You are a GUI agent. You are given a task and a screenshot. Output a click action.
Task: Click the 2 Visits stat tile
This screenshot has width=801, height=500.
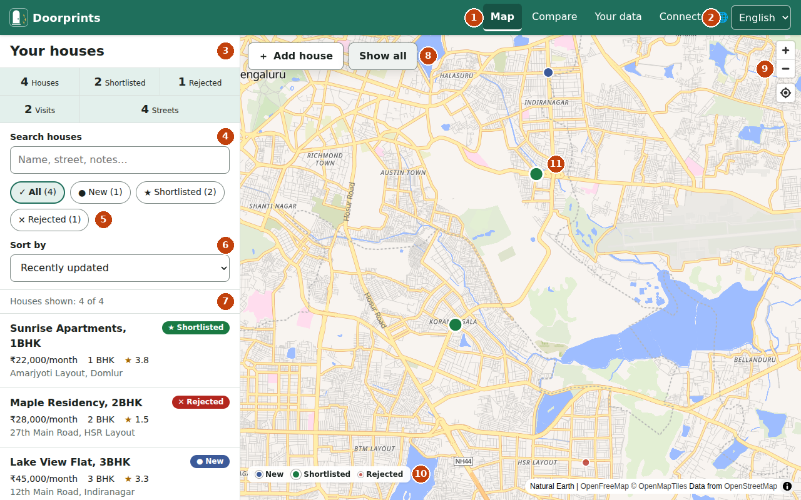tap(40, 109)
